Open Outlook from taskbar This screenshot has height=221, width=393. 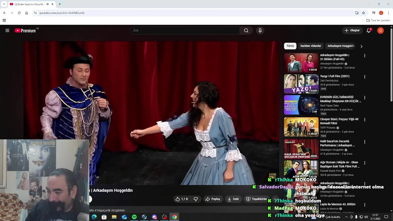pyautogui.click(x=124, y=217)
